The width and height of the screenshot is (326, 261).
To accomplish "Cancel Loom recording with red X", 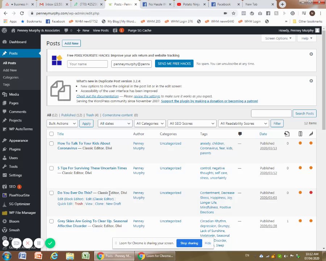I will coord(28,243).
